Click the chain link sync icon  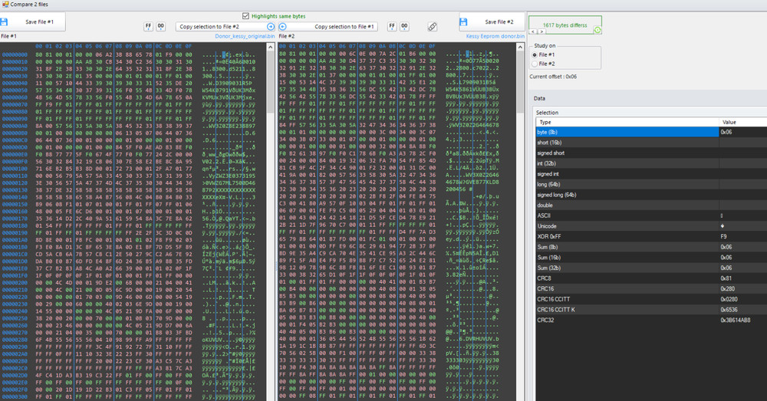click(433, 27)
